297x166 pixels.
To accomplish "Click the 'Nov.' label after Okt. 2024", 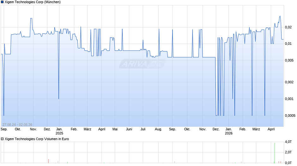I will 33,129.
